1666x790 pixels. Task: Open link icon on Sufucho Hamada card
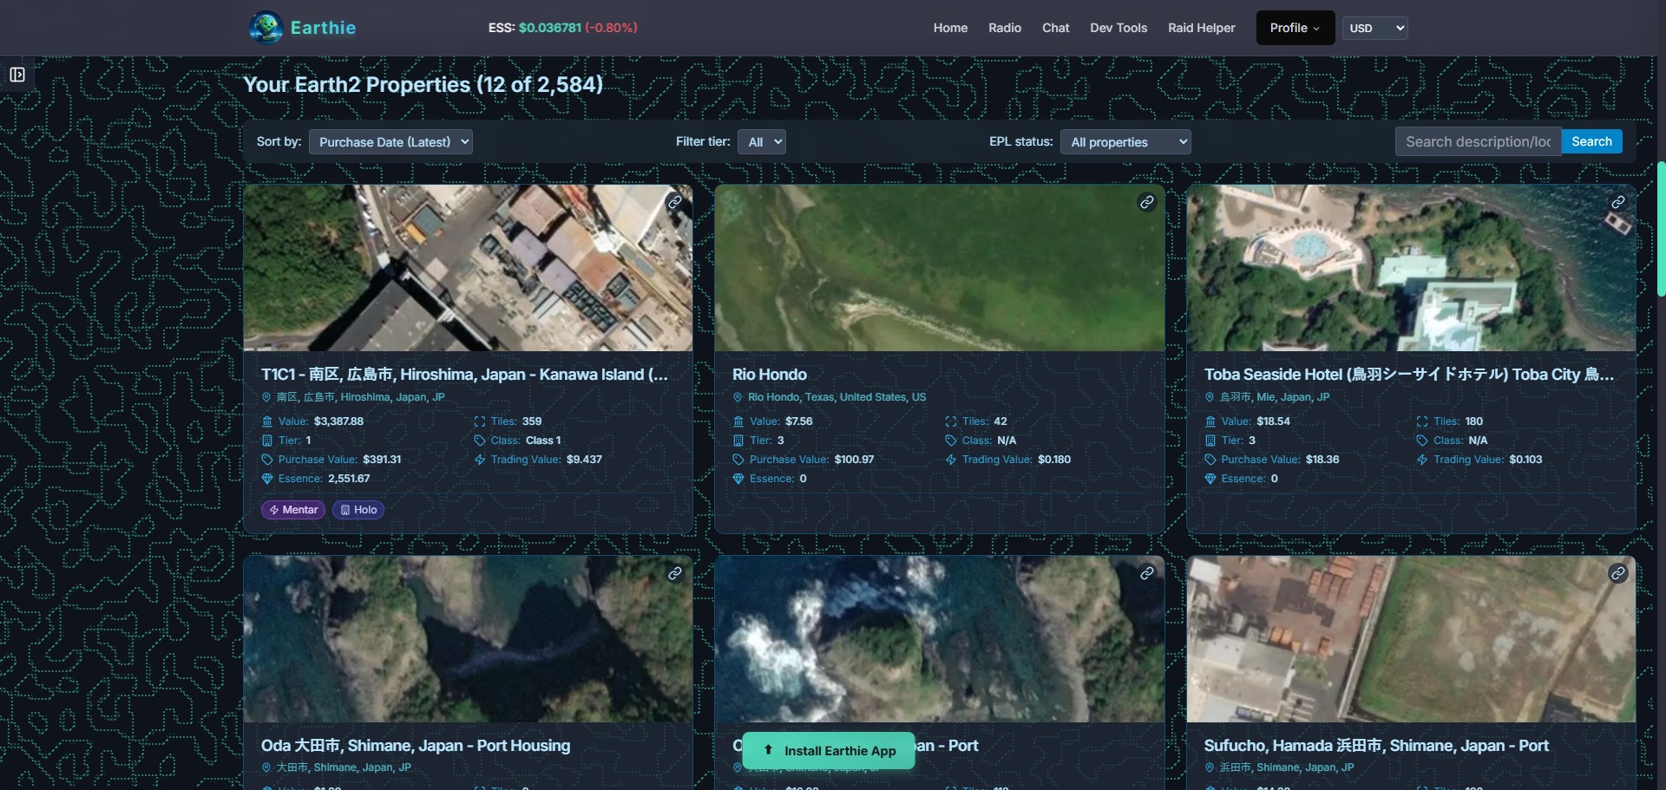point(1618,573)
